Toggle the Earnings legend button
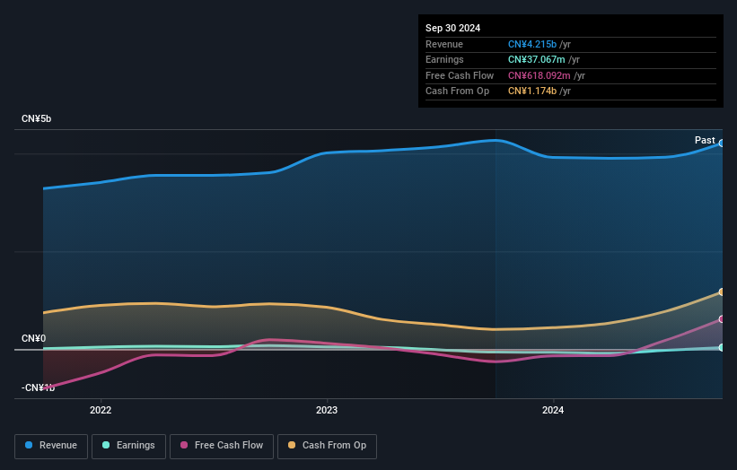Viewport: 737px width, 470px height. point(128,446)
